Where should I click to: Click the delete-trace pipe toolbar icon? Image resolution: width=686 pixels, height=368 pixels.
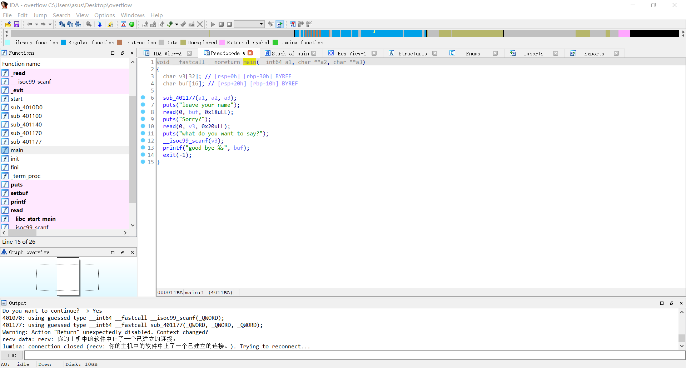tap(309, 24)
